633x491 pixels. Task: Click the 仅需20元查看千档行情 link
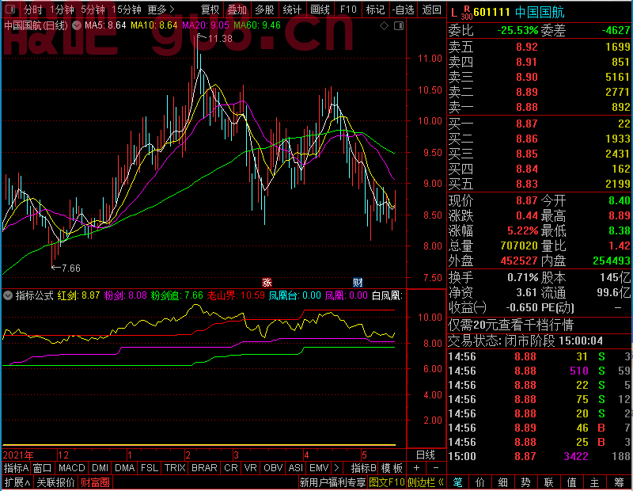click(x=510, y=325)
